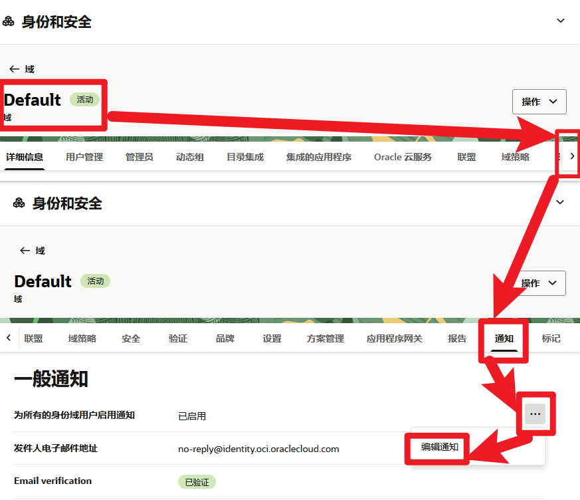Select the 品牌 tab
The width and height of the screenshot is (580, 500).
click(225, 338)
